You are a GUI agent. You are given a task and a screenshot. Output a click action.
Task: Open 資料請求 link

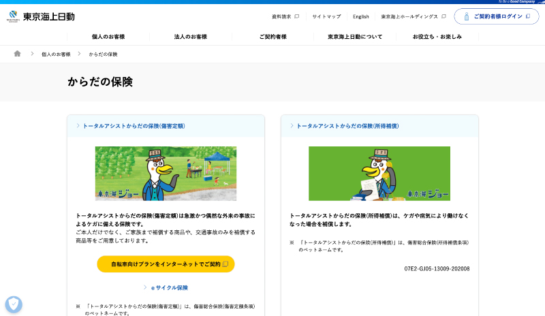(281, 16)
